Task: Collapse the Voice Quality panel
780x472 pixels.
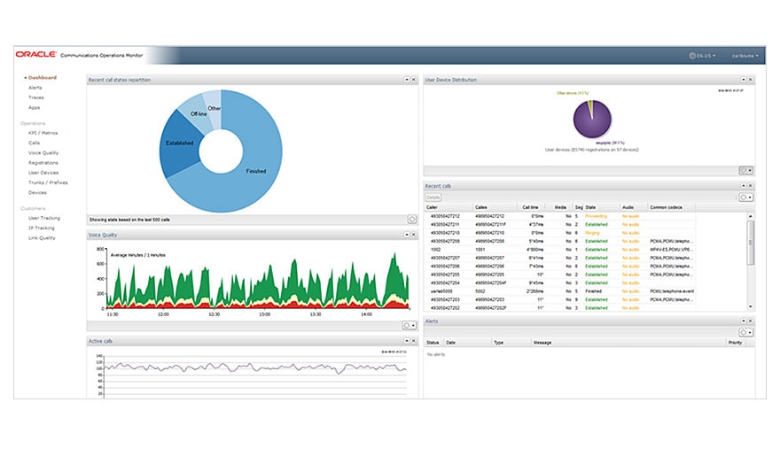Action: [407, 235]
